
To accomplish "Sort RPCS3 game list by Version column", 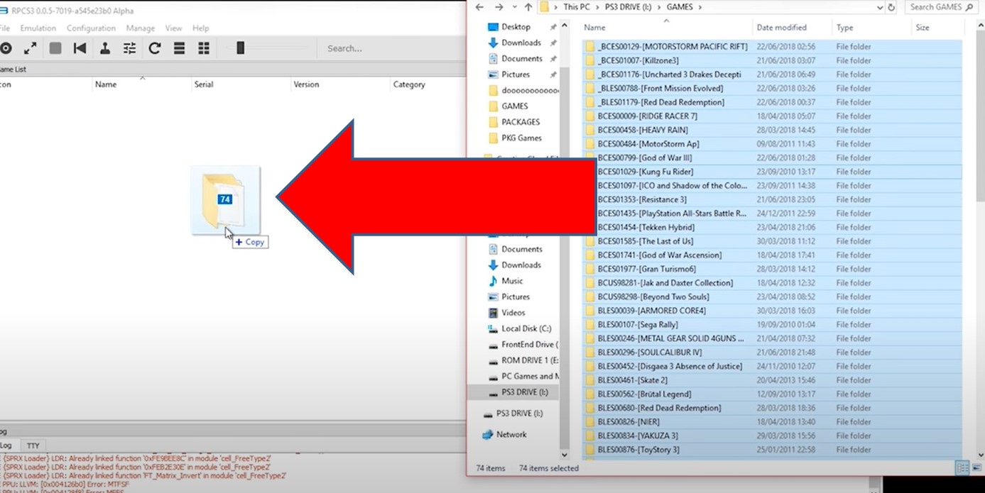I will click(307, 84).
